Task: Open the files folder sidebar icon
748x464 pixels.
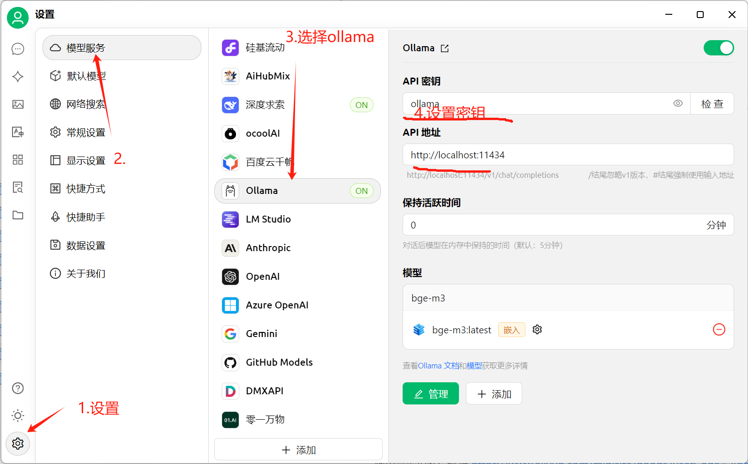Action: 18,215
